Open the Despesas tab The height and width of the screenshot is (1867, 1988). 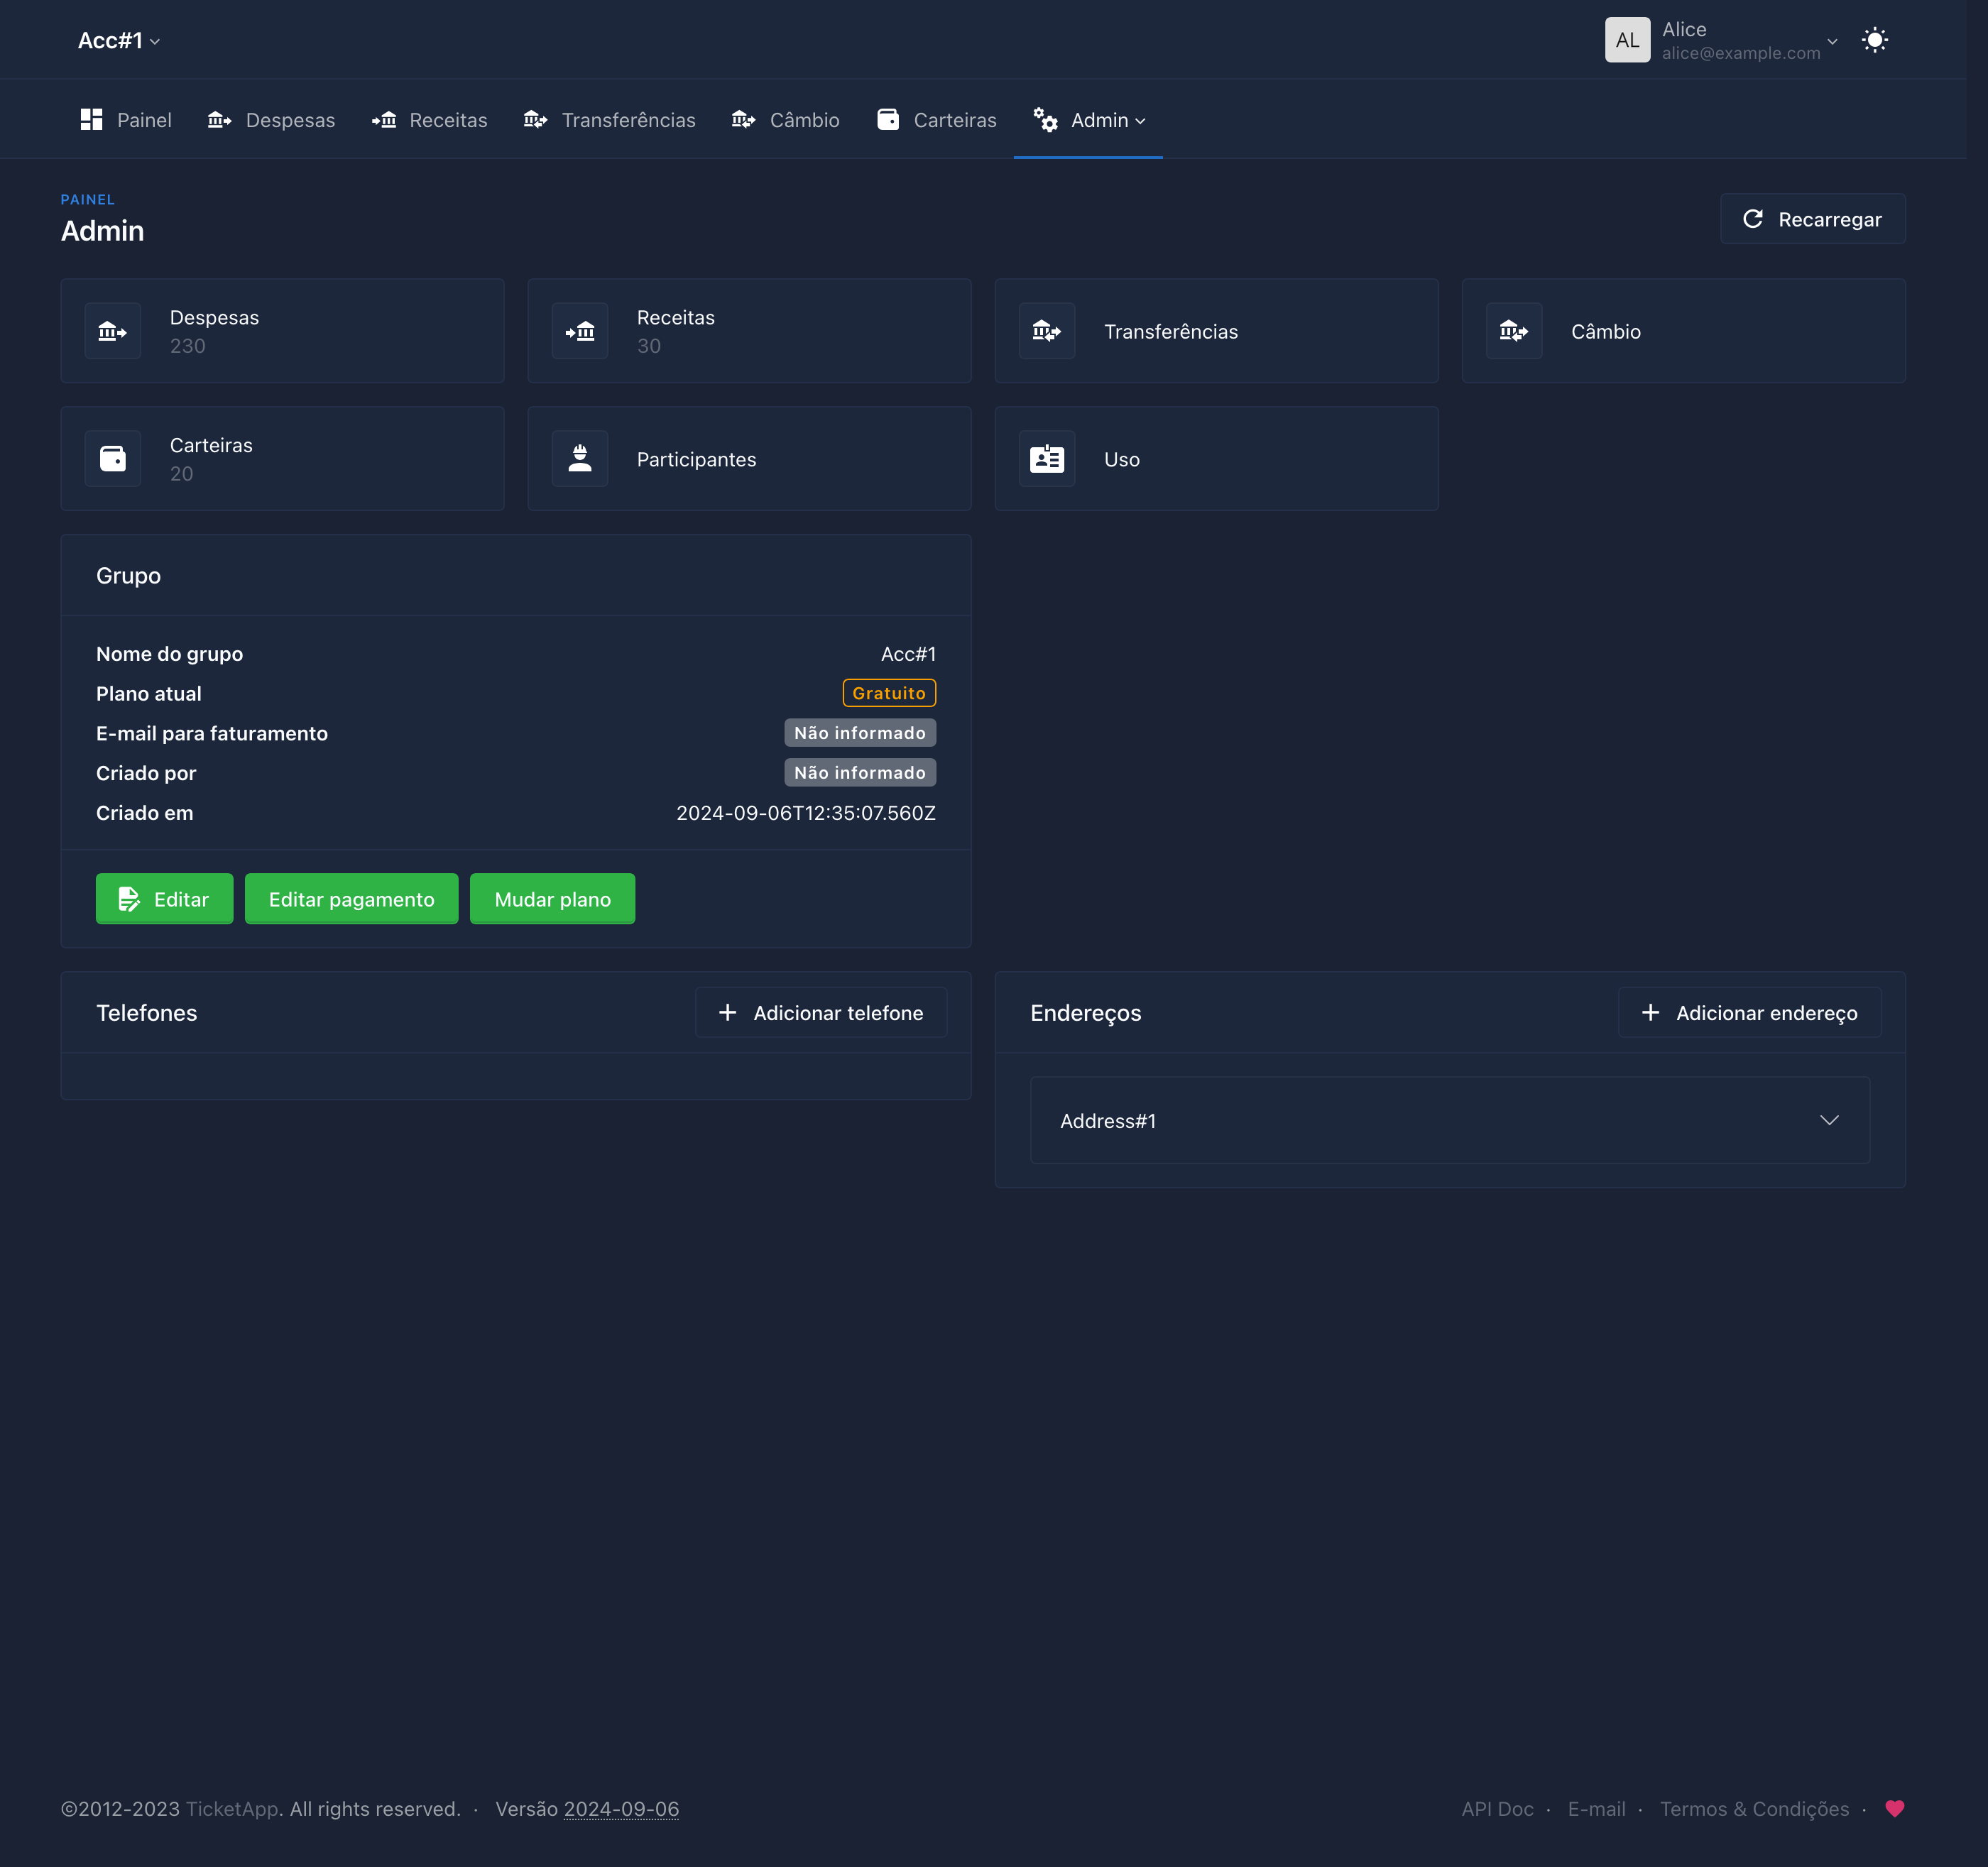271,120
